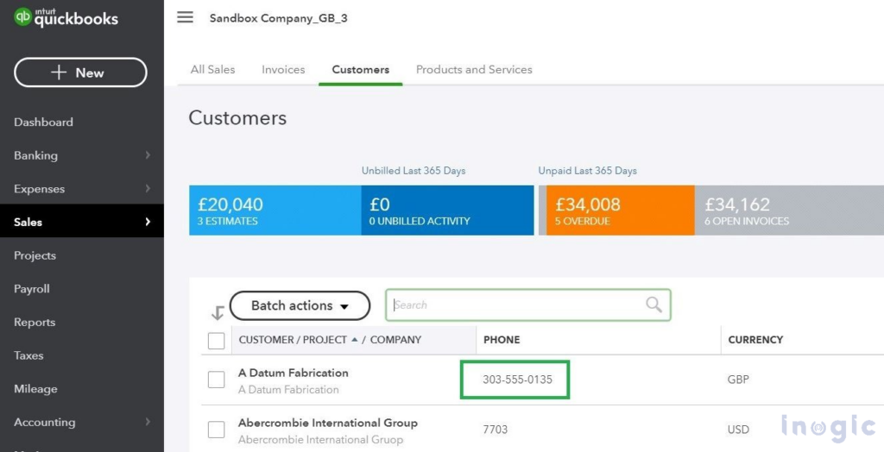Click phone number 303-555-0135
Screen dimensions: 884x452
click(x=518, y=380)
